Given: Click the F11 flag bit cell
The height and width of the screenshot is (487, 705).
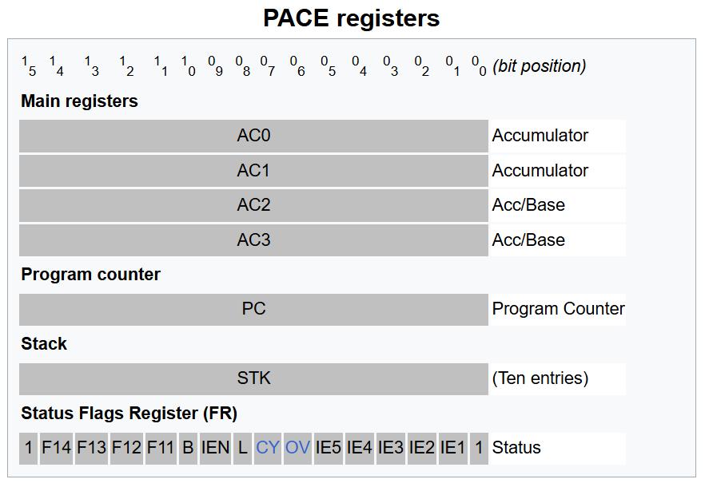Looking at the screenshot, I should click(x=161, y=448).
